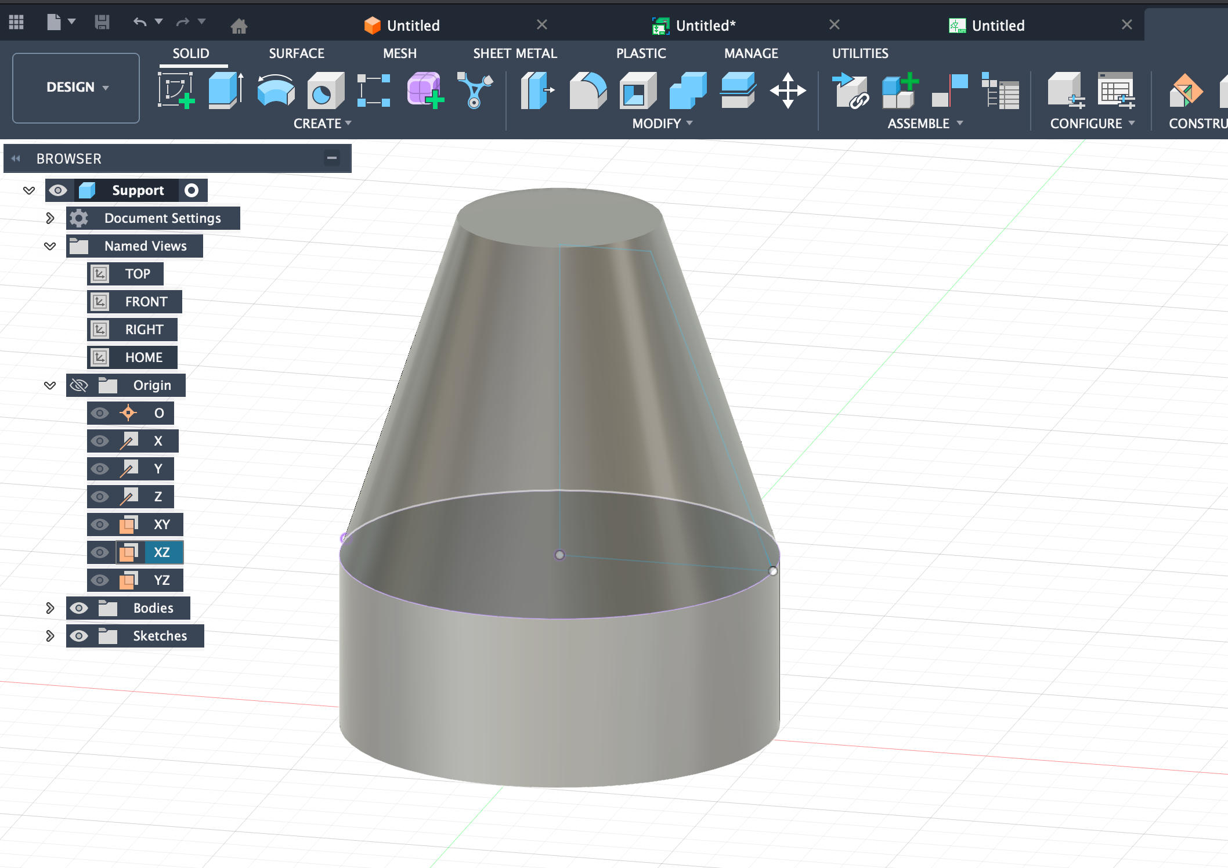Image resolution: width=1228 pixels, height=868 pixels.
Task: Select the Create Sketch tool
Action: coord(176,91)
